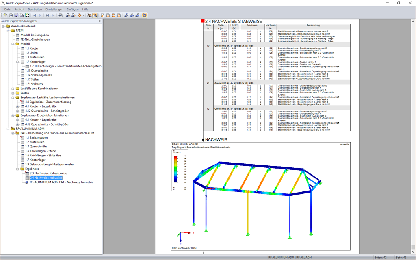The height and width of the screenshot is (260, 416).
Task: Click third blue export tool icon
Action: click(137, 15)
